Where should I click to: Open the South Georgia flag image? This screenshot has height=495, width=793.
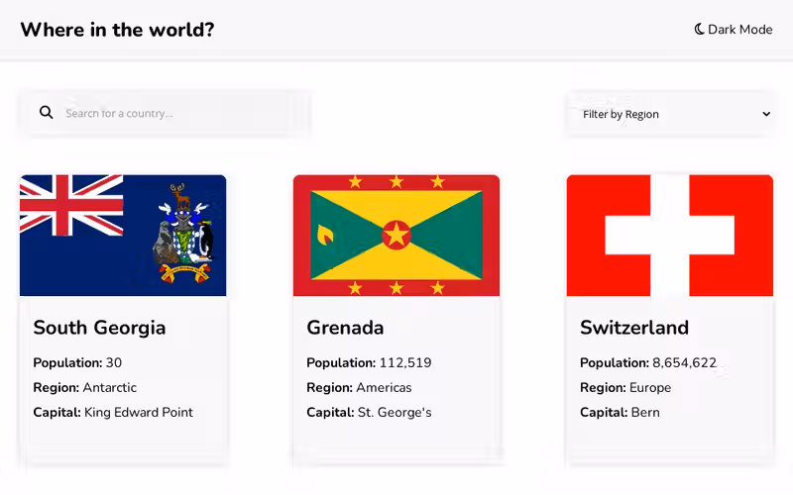point(123,236)
